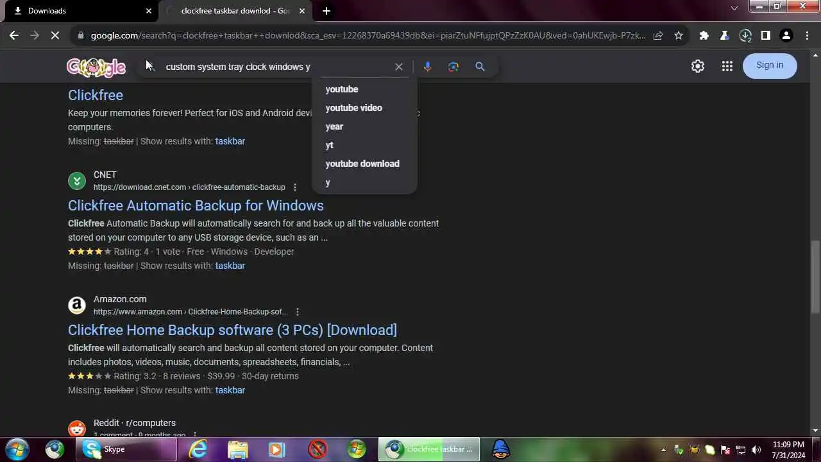View site information lock icon

(x=80, y=36)
